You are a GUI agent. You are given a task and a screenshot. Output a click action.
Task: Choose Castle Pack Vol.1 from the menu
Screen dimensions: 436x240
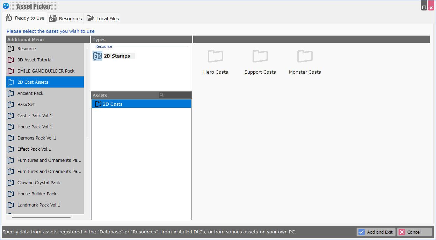pyautogui.click(x=35, y=116)
